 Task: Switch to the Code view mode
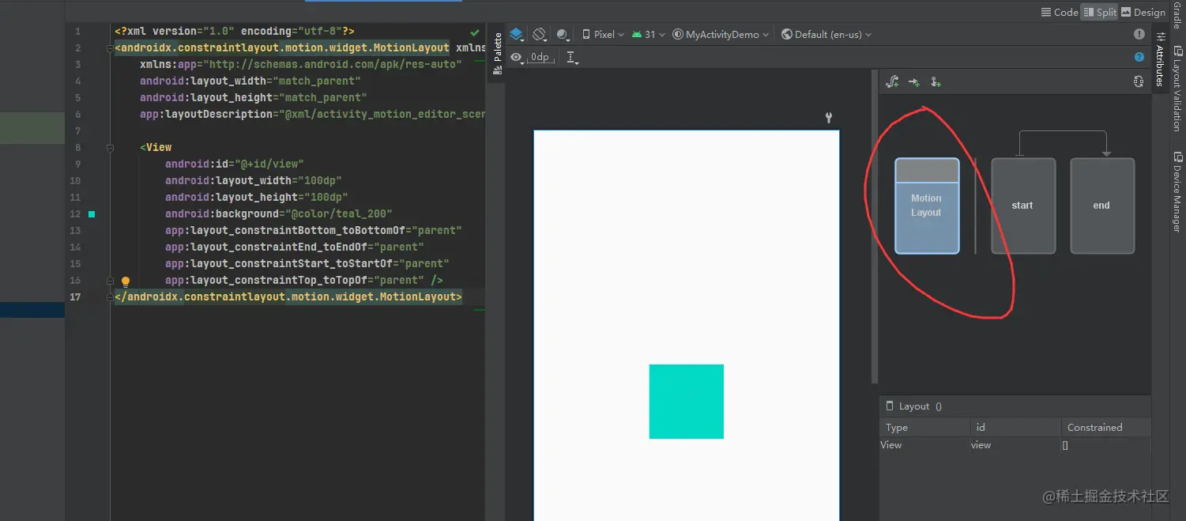tap(1060, 12)
